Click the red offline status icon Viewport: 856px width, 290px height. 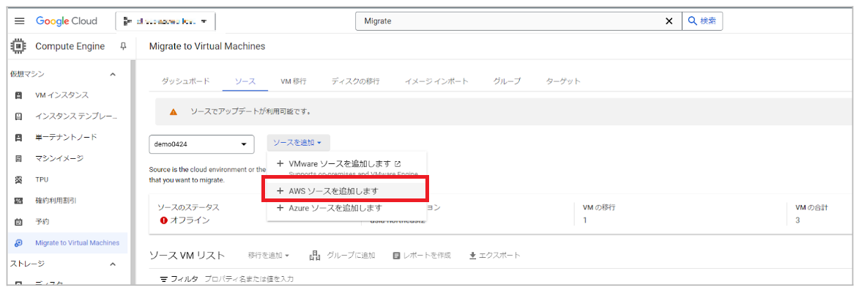163,220
